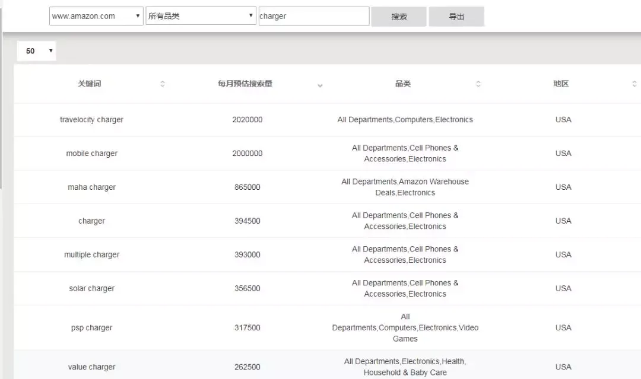Sort by the 品类 column arrows
Viewport: 641px width, 379px height.
coord(478,84)
